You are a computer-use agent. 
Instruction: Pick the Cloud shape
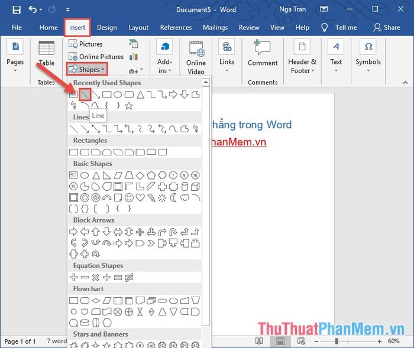(185, 197)
